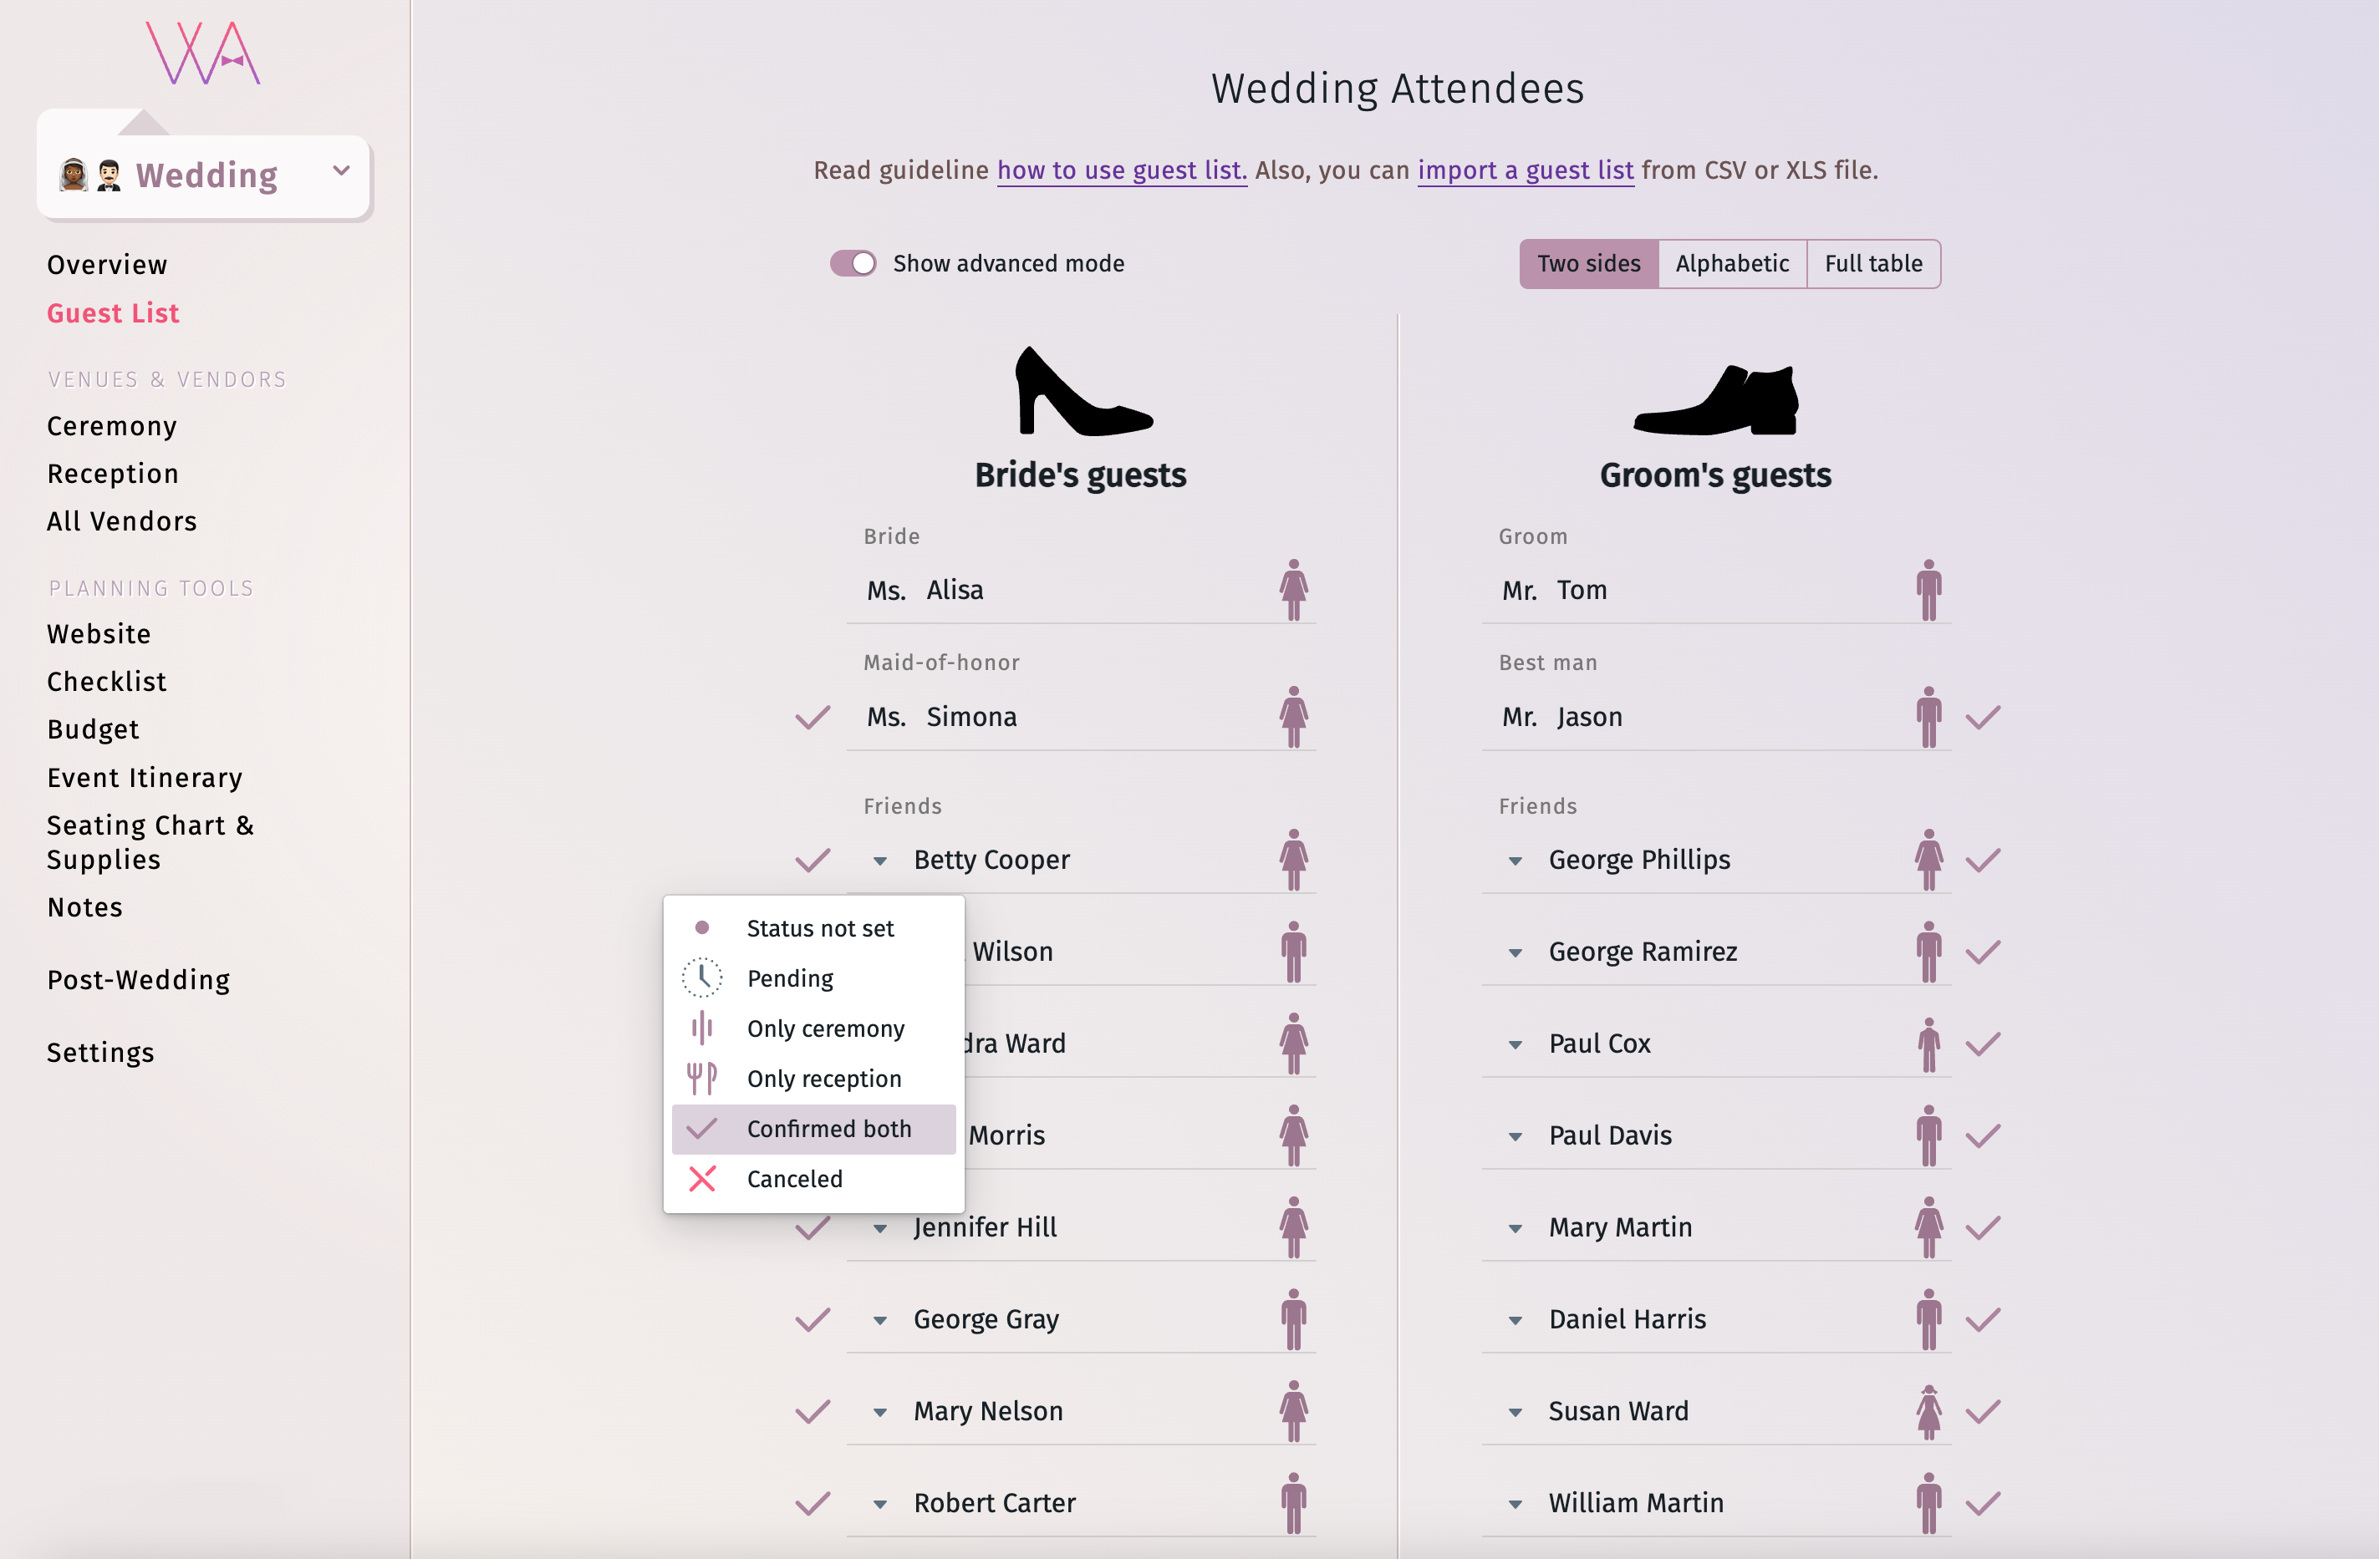This screenshot has width=2379, height=1559.
Task: Expand the Betty Cooper guest row
Action: click(x=879, y=861)
